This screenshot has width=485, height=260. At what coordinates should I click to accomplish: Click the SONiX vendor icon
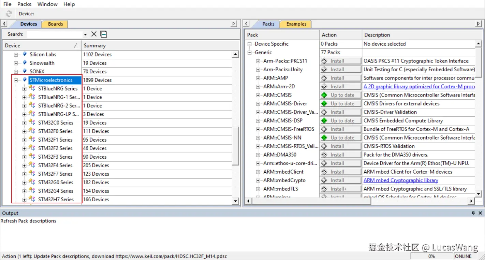pos(25,71)
